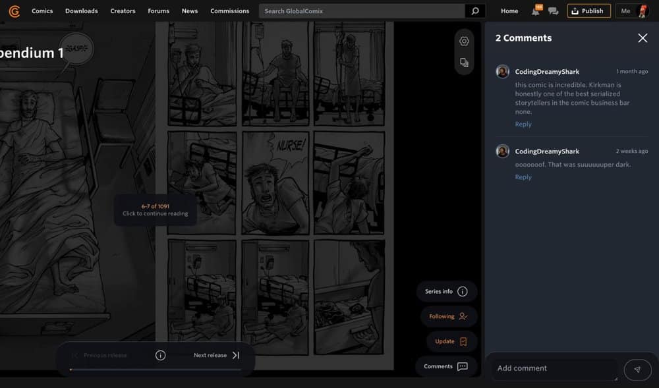Viewport: 659px width, 388px height.
Task: Submit search with magnifier icon
Action: (475, 11)
